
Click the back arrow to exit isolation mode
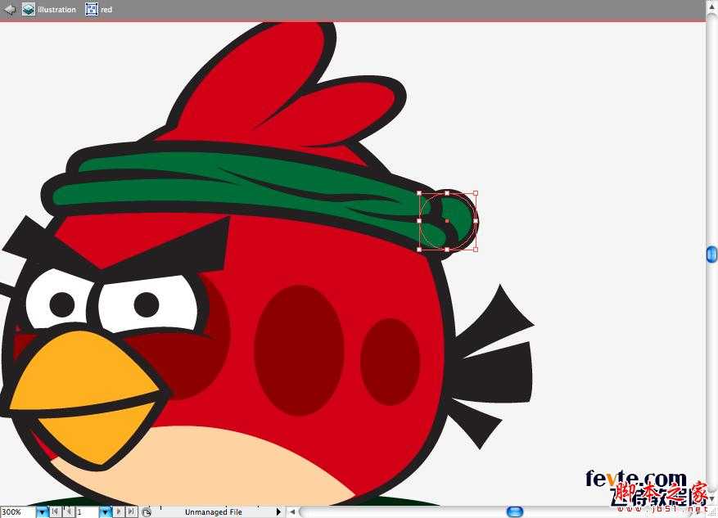pyautogui.click(x=9, y=9)
